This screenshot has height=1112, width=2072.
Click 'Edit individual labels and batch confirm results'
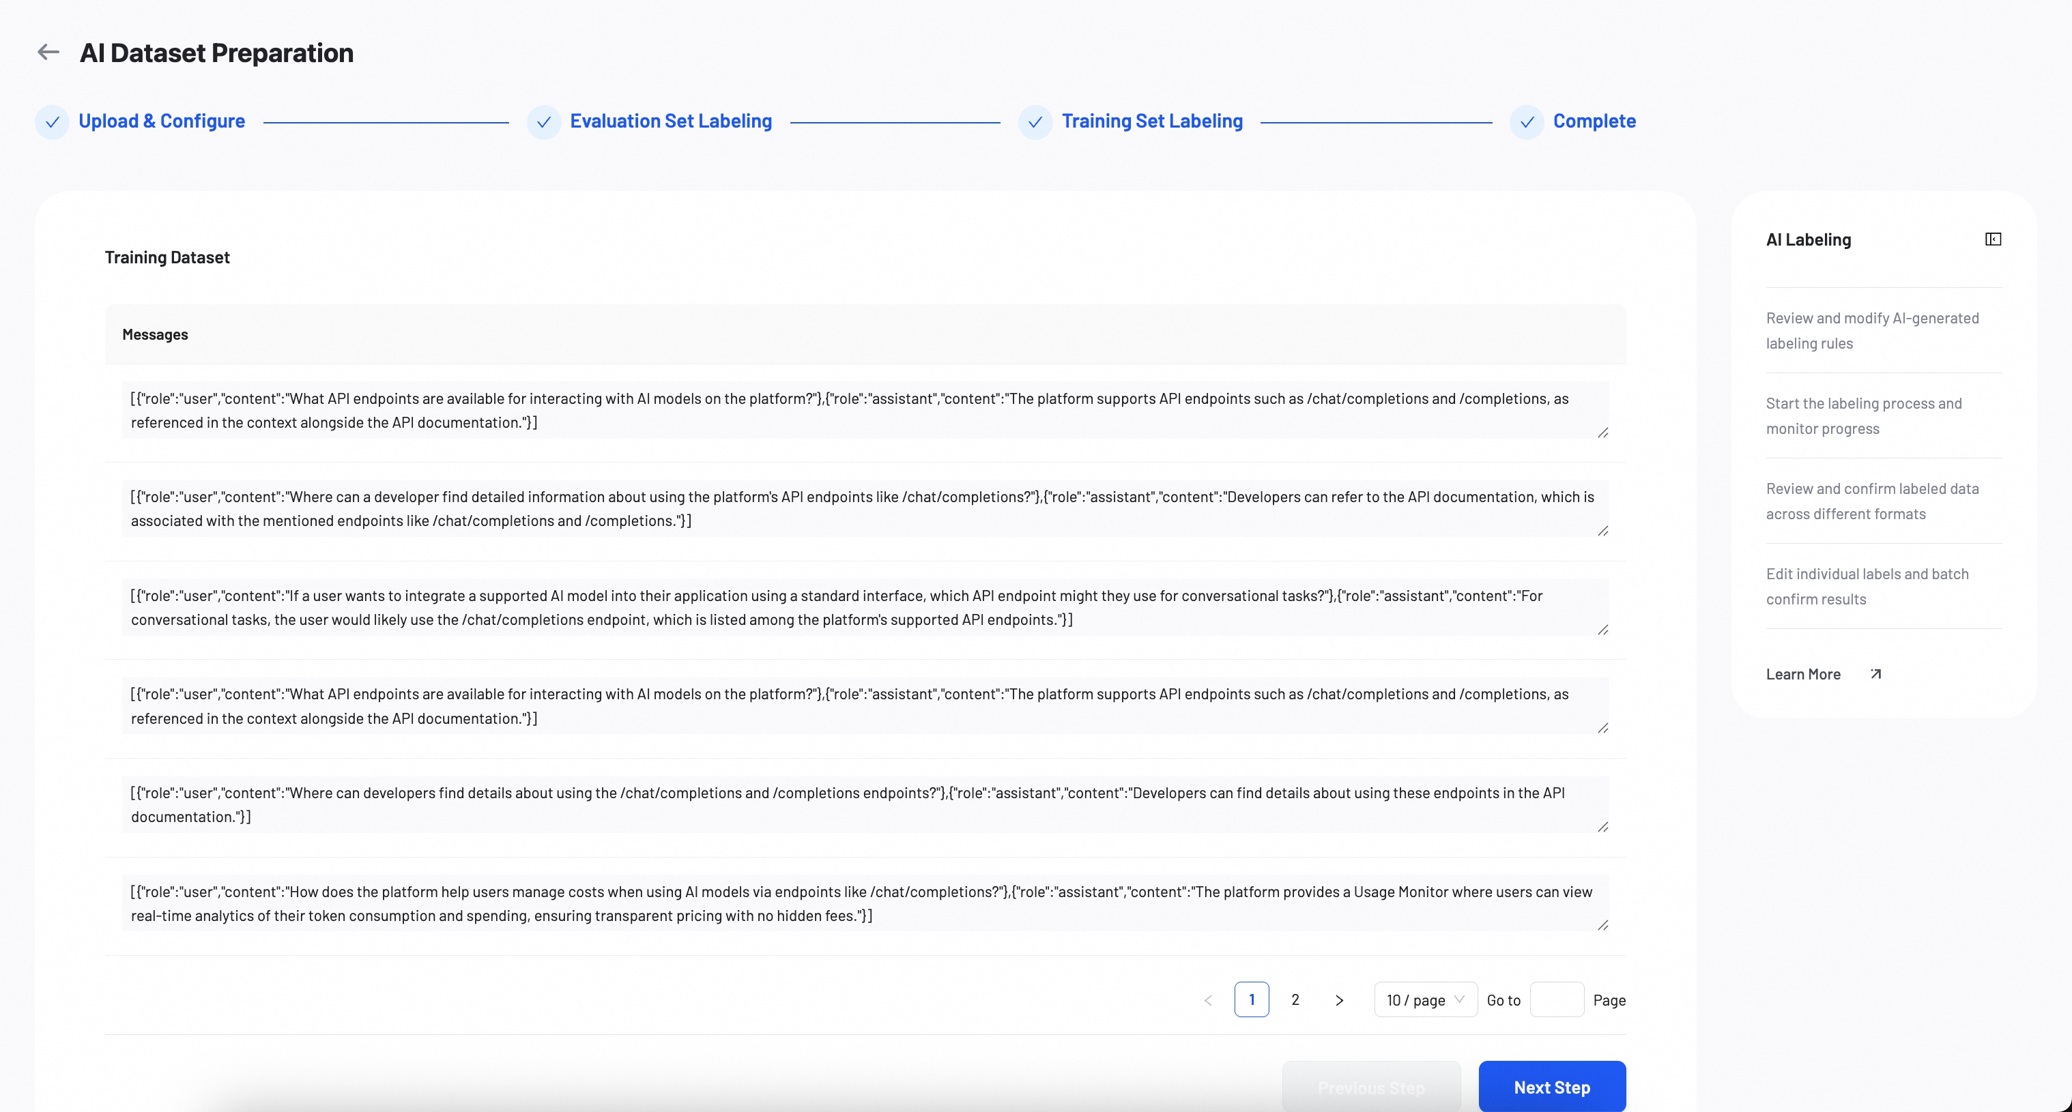pyautogui.click(x=1867, y=586)
